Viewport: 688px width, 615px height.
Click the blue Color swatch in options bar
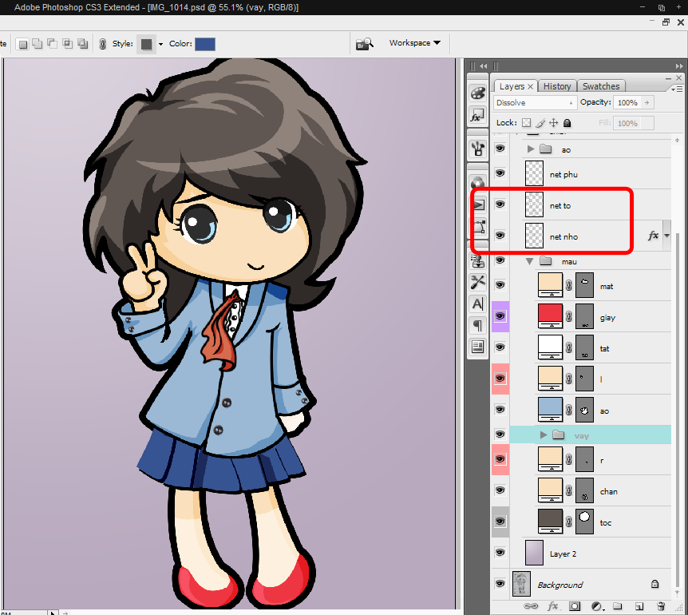click(205, 44)
